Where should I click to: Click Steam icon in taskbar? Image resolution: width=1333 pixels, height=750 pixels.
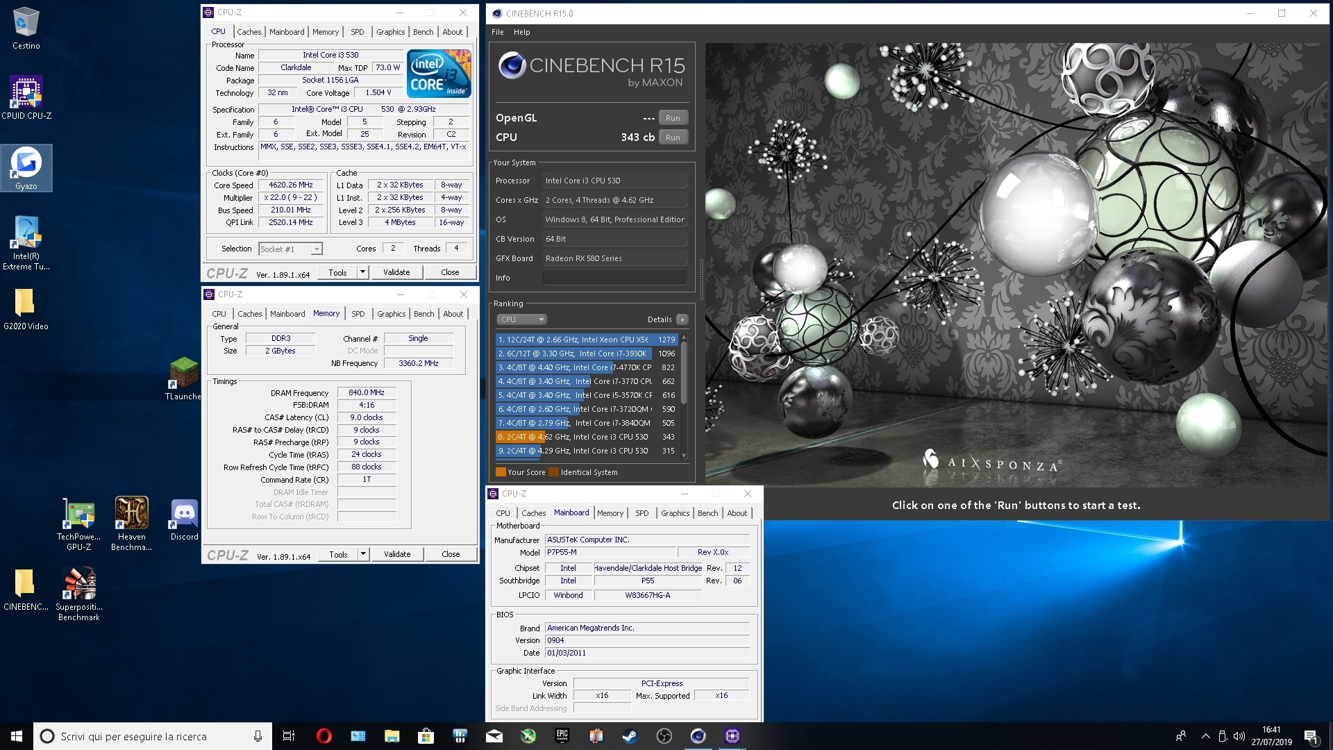630,736
